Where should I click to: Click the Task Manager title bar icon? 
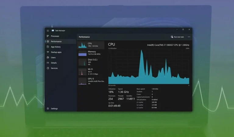click(x=53, y=30)
